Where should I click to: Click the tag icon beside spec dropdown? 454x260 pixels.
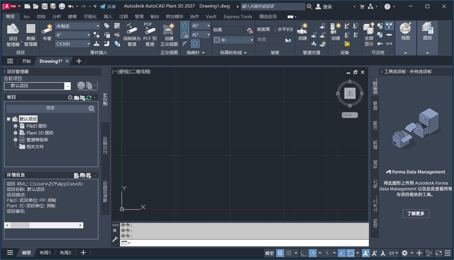tap(107, 26)
